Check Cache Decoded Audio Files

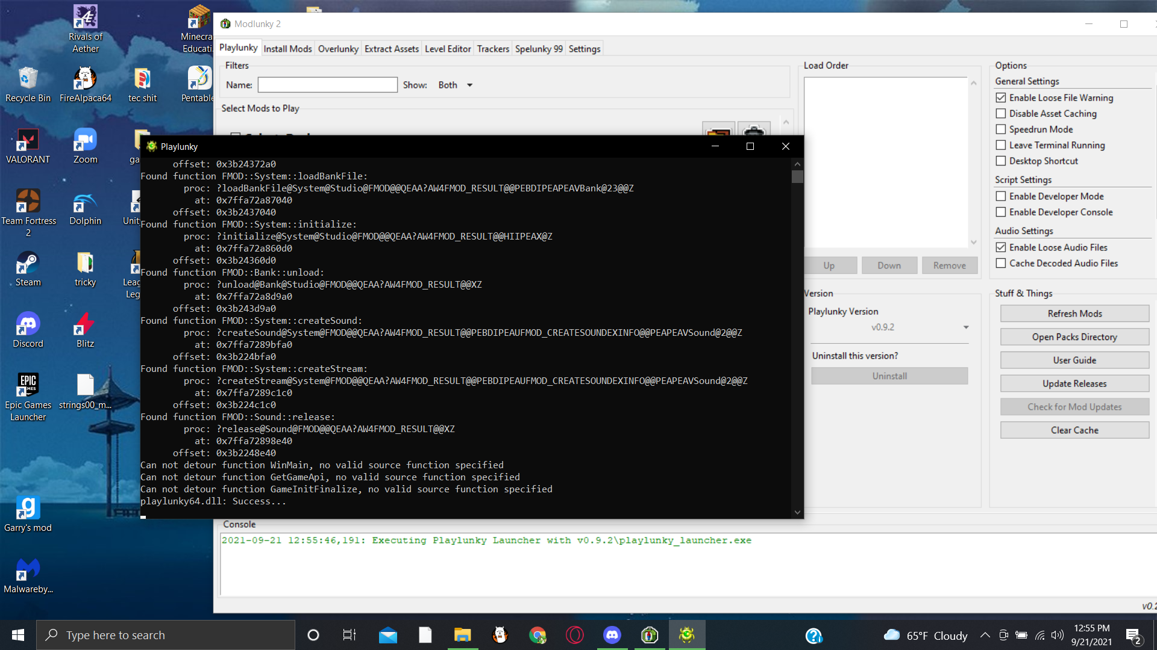tap(1002, 263)
